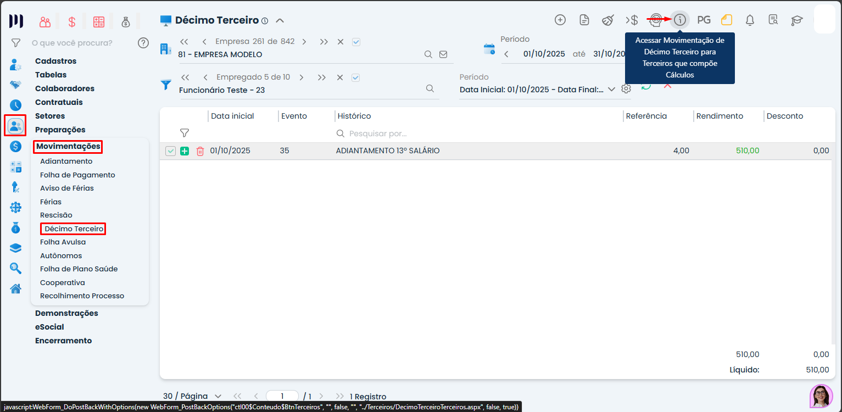The height and width of the screenshot is (412, 842).
Task: Open Recolhimento Processo under Movimentações
Action: pos(82,296)
